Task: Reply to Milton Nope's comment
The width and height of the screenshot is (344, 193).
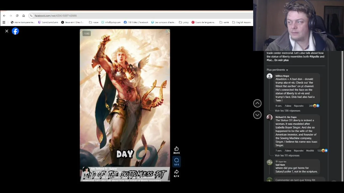Action: 299,106
